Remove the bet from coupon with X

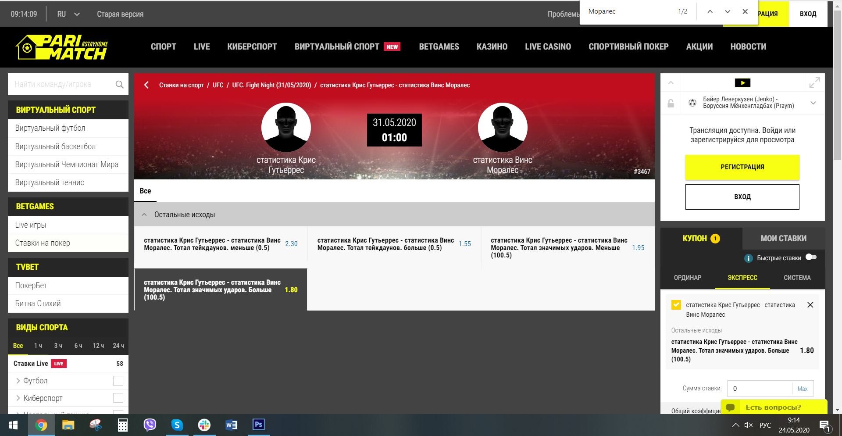click(810, 305)
